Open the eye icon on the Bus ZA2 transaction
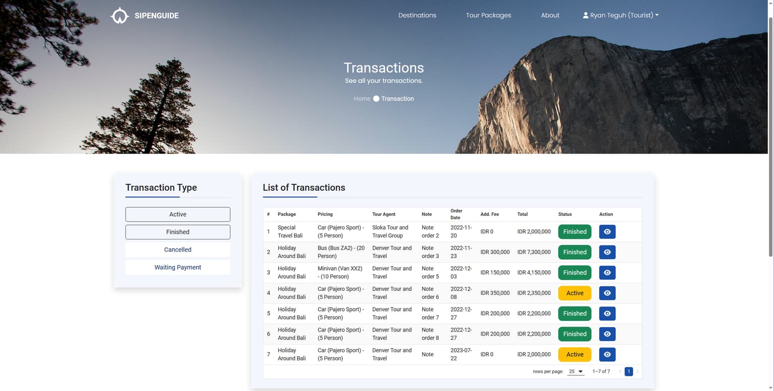The width and height of the screenshot is (774, 391). point(607,252)
